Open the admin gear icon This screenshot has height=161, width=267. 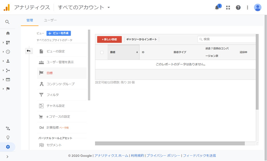coord(8,147)
